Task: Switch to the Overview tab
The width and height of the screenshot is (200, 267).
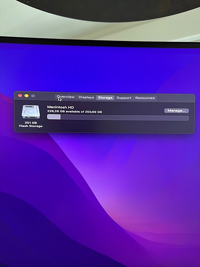Action: click(66, 97)
